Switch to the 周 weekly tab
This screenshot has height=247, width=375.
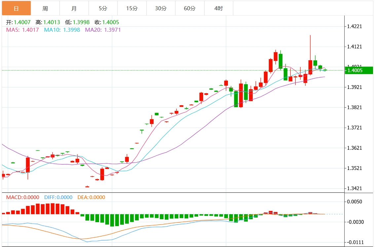(45, 8)
